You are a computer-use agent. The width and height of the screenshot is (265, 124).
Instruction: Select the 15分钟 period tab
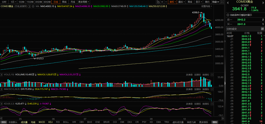pyautogui.click(x=30, y=2)
